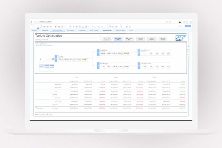Click the widget fullscreen icon

tap(188, 54)
